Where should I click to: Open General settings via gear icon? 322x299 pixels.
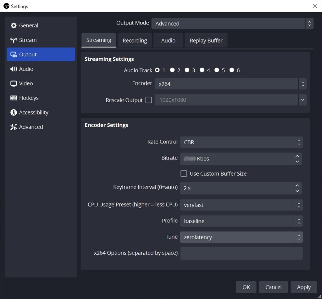point(14,25)
